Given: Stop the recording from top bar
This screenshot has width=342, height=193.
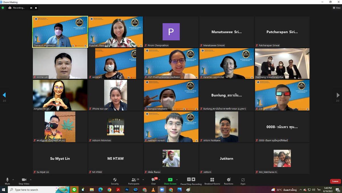Looking at the screenshot, I should 36,8.
